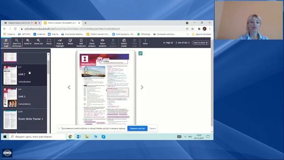Click the Zoom out tool
Viewport: 284px width, 160px height.
pyautogui.click(x=39, y=42)
